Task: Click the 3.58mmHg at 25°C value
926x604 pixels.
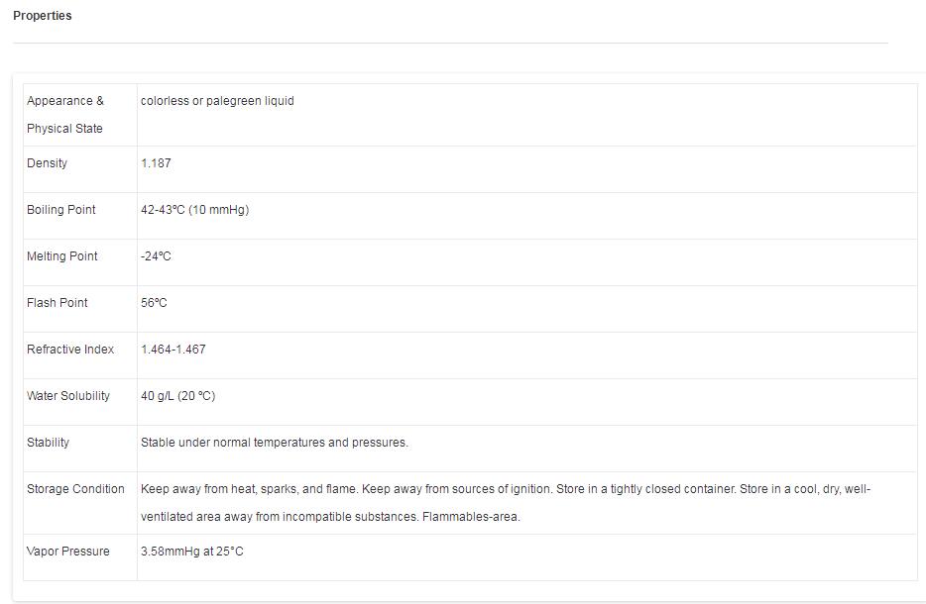Action: click(x=192, y=552)
